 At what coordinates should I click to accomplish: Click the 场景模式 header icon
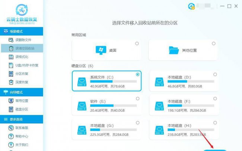(6, 31)
